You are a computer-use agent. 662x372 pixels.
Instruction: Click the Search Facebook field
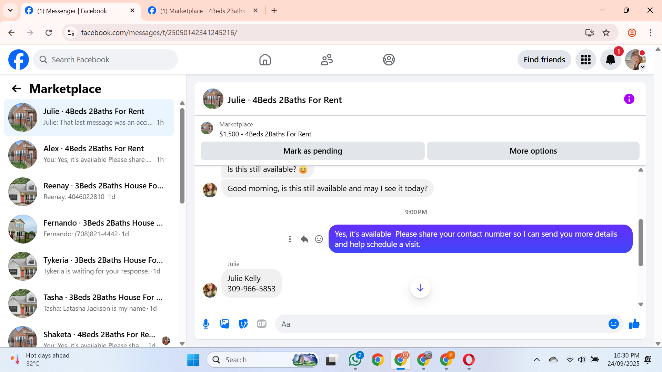point(106,60)
